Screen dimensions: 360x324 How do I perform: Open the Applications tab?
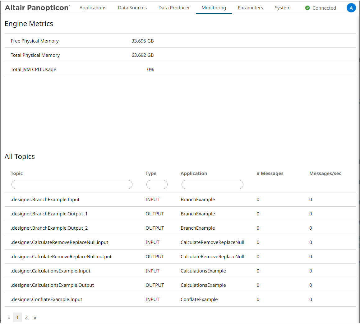click(93, 8)
